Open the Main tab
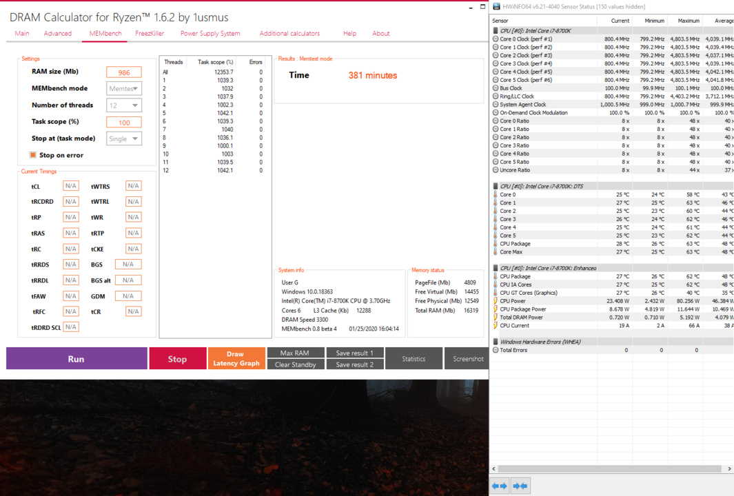Image resolution: width=734 pixels, height=496 pixels. [x=22, y=33]
